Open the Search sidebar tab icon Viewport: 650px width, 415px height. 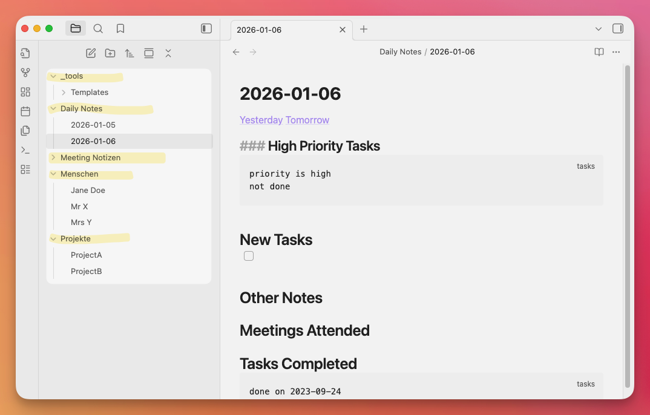tap(98, 28)
